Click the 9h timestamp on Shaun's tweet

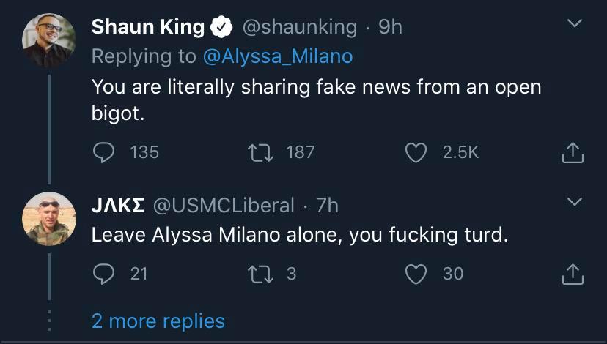[x=390, y=27]
